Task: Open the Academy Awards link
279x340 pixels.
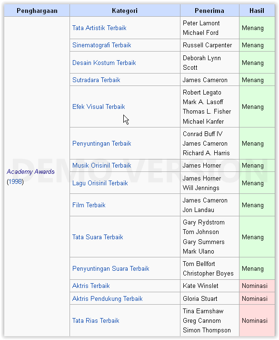Action: tap(30, 172)
